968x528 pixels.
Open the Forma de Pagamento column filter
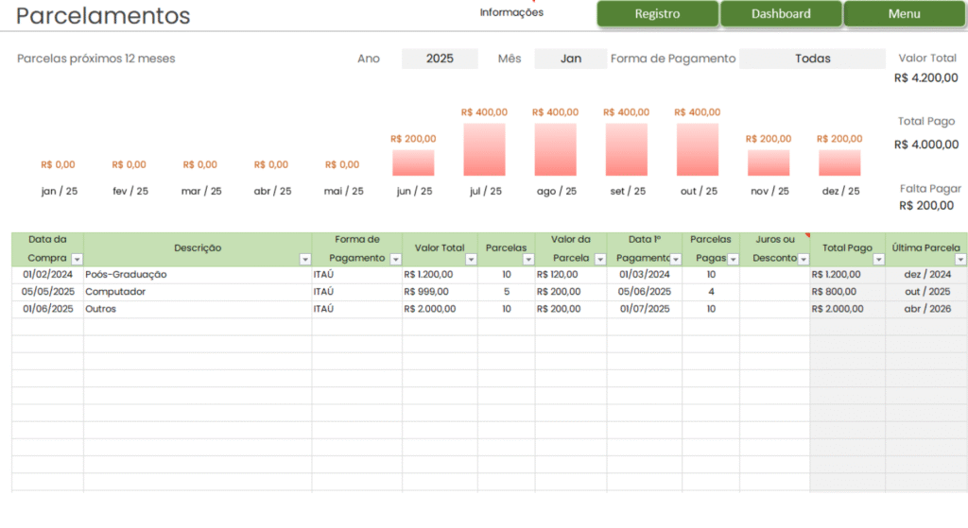tap(395, 259)
